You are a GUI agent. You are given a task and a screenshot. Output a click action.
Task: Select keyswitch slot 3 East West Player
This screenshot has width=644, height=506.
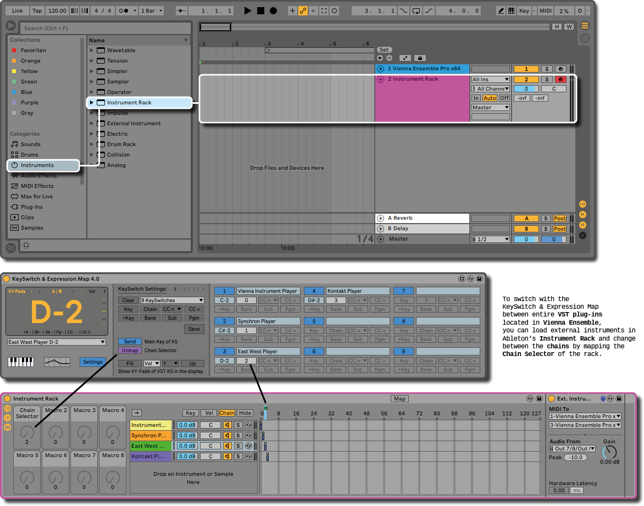click(224, 352)
